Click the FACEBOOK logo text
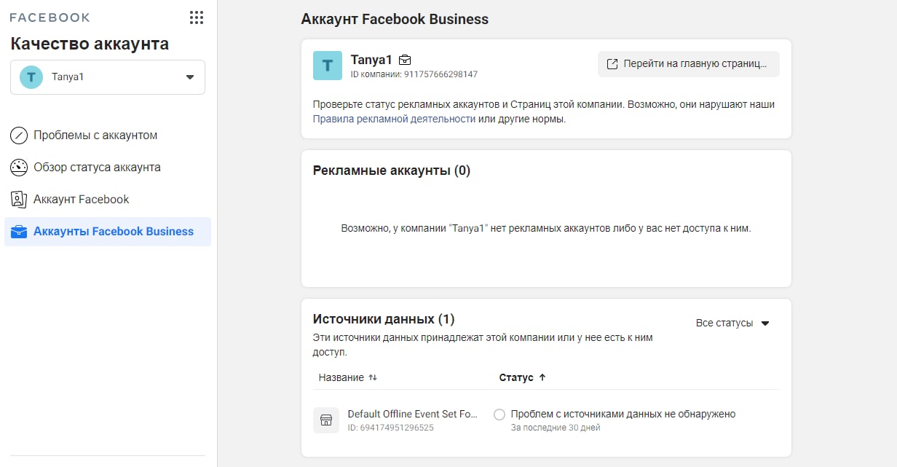 point(50,17)
